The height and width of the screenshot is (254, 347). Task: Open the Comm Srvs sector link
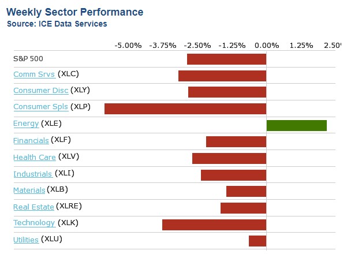pyautogui.click(x=33, y=74)
